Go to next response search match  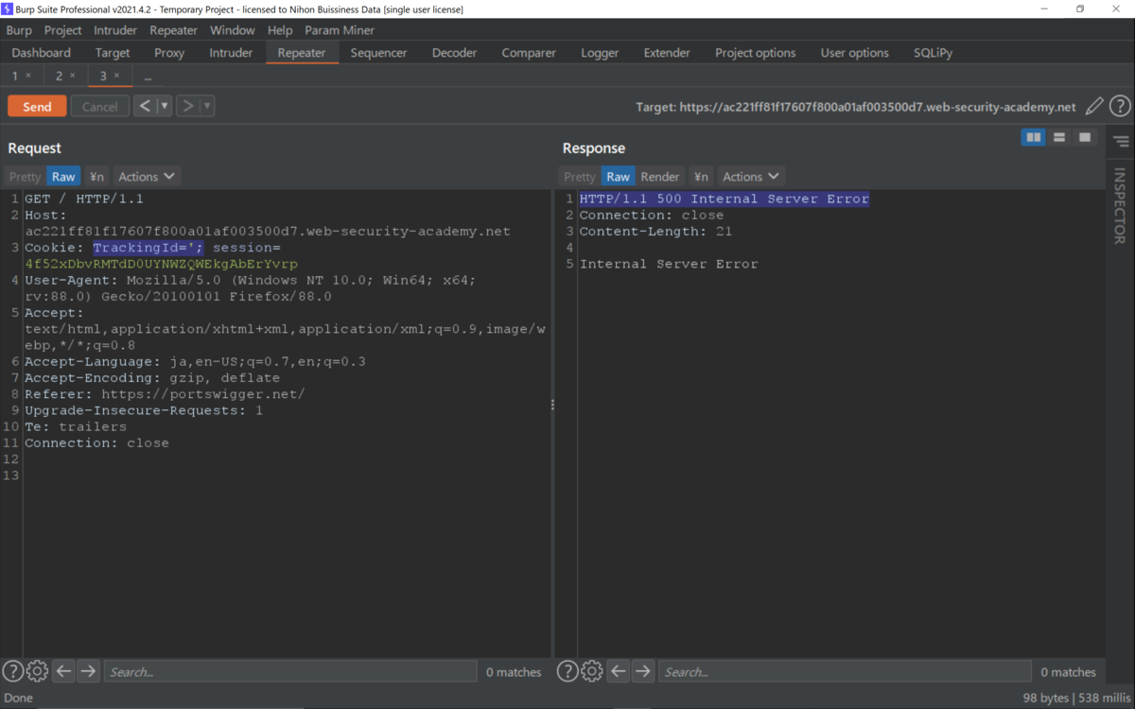[643, 671]
